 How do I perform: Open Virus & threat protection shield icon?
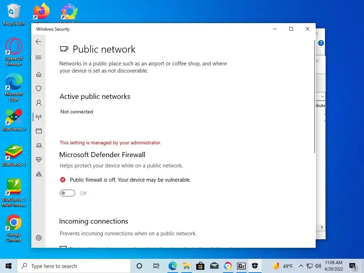click(39, 89)
